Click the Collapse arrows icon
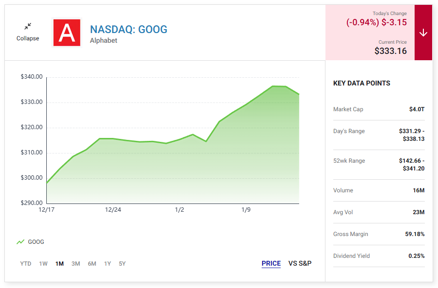This screenshot has height=288, width=438. [x=28, y=26]
